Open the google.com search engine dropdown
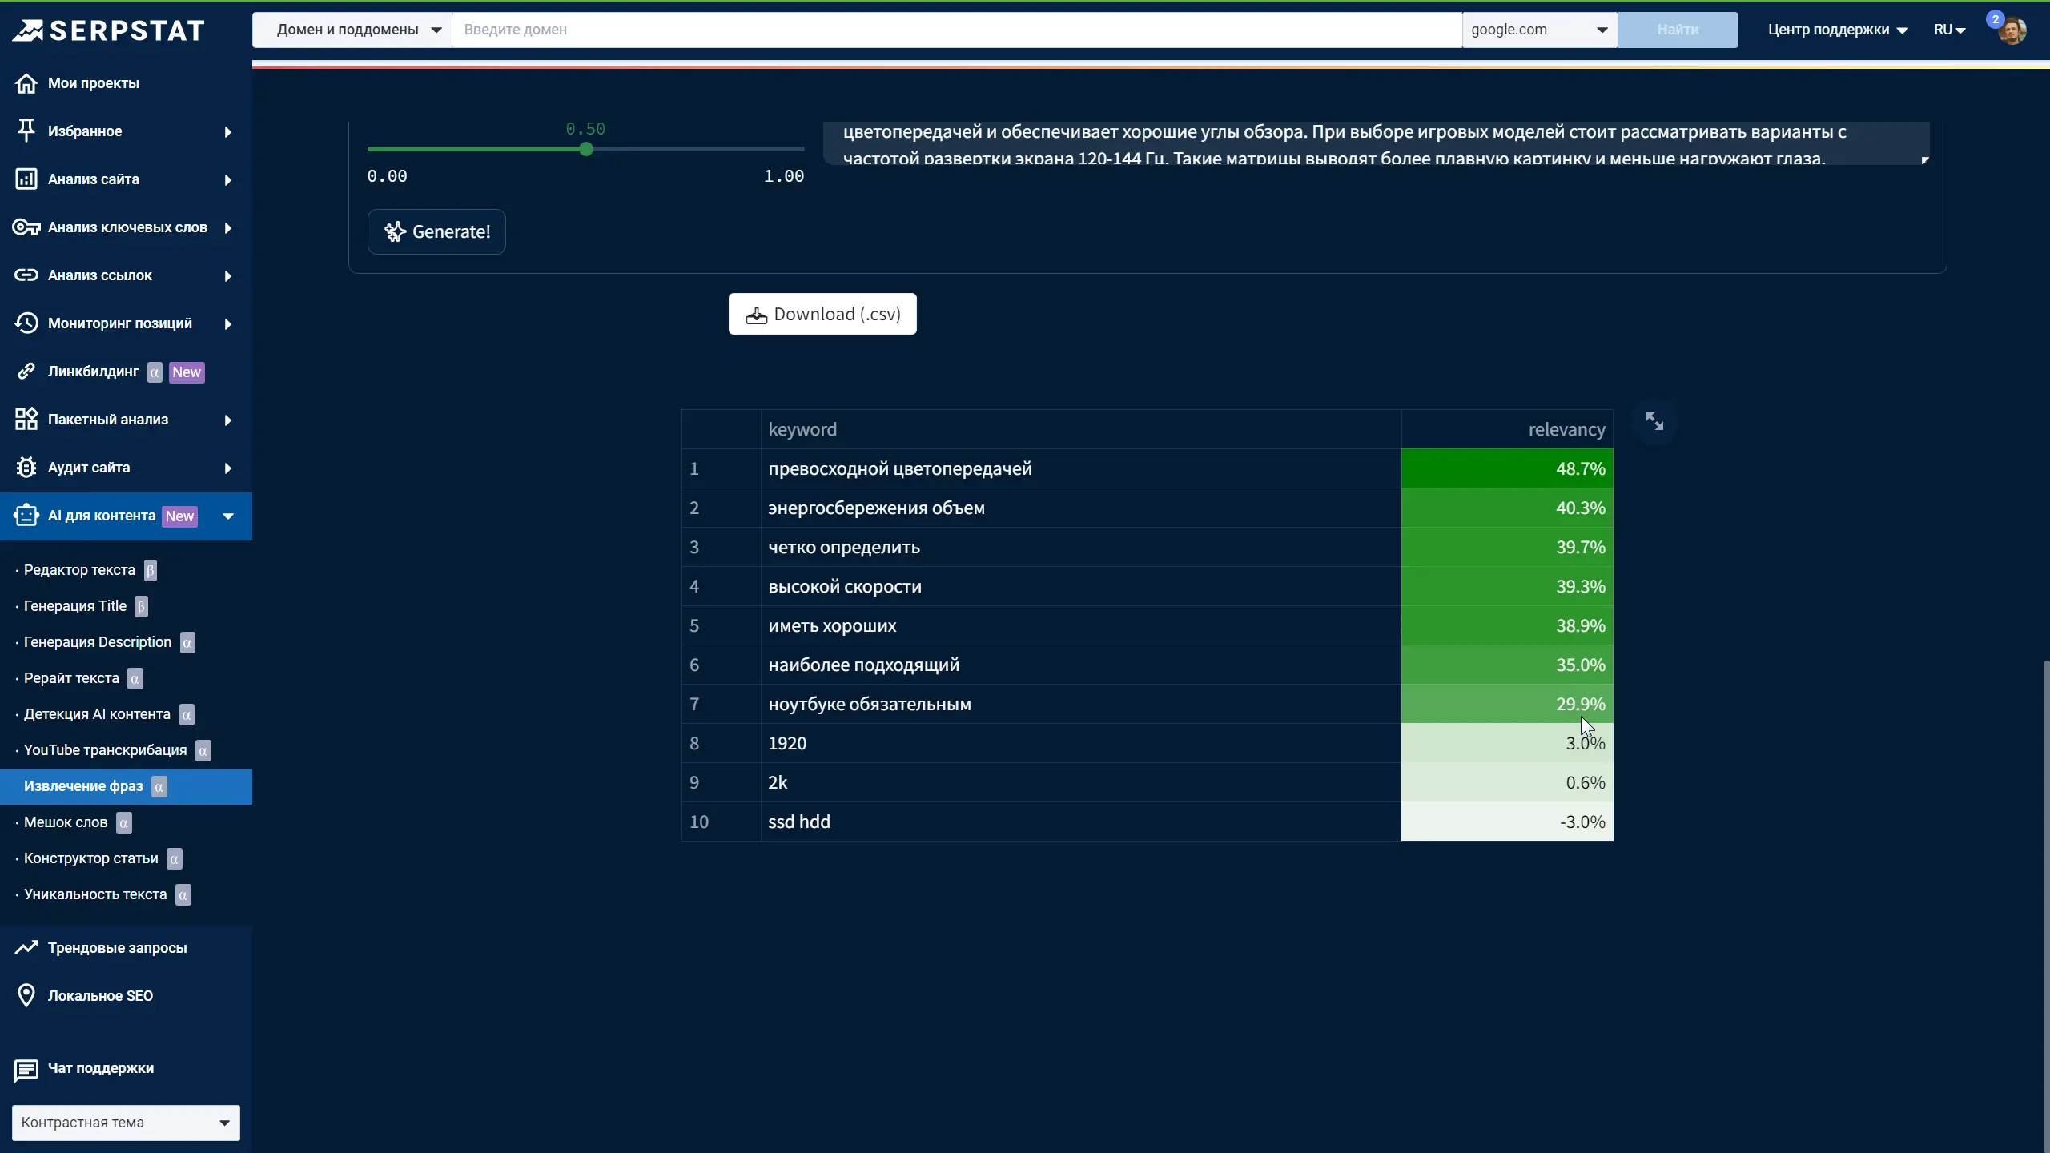Screen dimensions: 2050x1153 [x=1539, y=30]
